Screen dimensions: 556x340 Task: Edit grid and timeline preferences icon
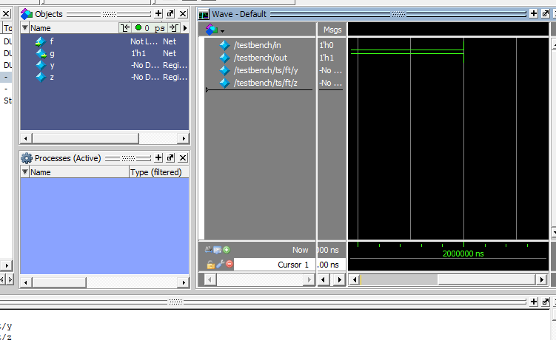pos(218,250)
